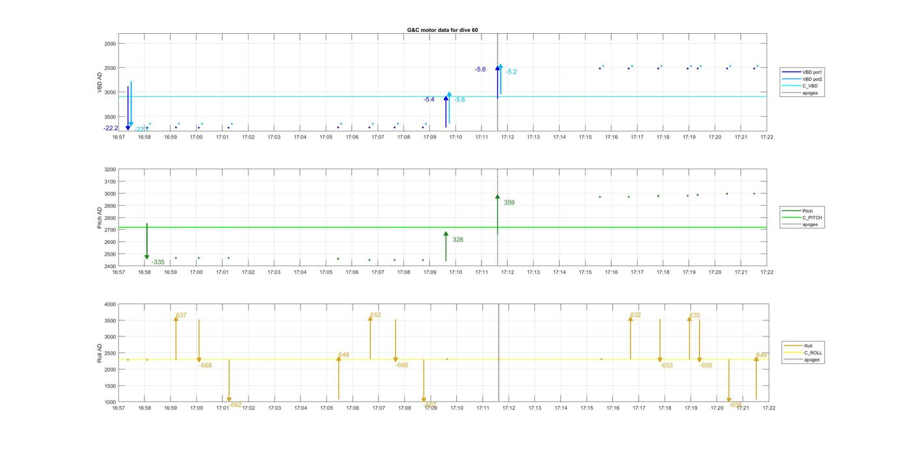Click the '652' roll data label
This screenshot has width=911, height=451.
point(375,315)
